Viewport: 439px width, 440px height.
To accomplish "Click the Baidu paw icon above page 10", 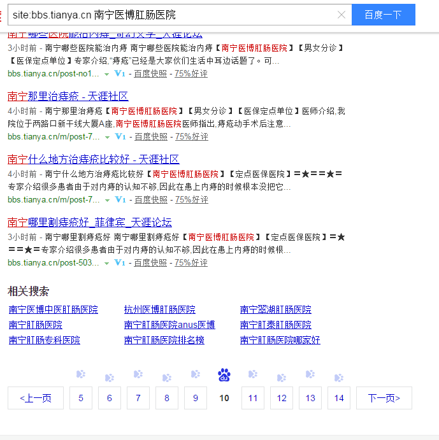I will pos(224,375).
